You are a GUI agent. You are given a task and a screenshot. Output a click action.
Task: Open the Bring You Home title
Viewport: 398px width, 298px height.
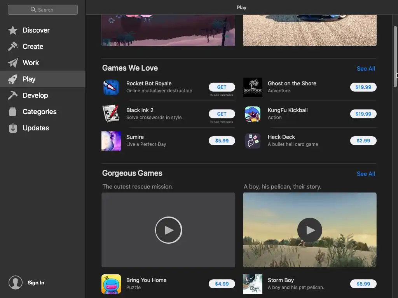pos(147,280)
